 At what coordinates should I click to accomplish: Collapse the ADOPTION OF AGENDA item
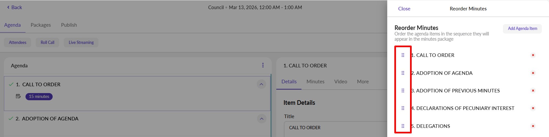261,119
